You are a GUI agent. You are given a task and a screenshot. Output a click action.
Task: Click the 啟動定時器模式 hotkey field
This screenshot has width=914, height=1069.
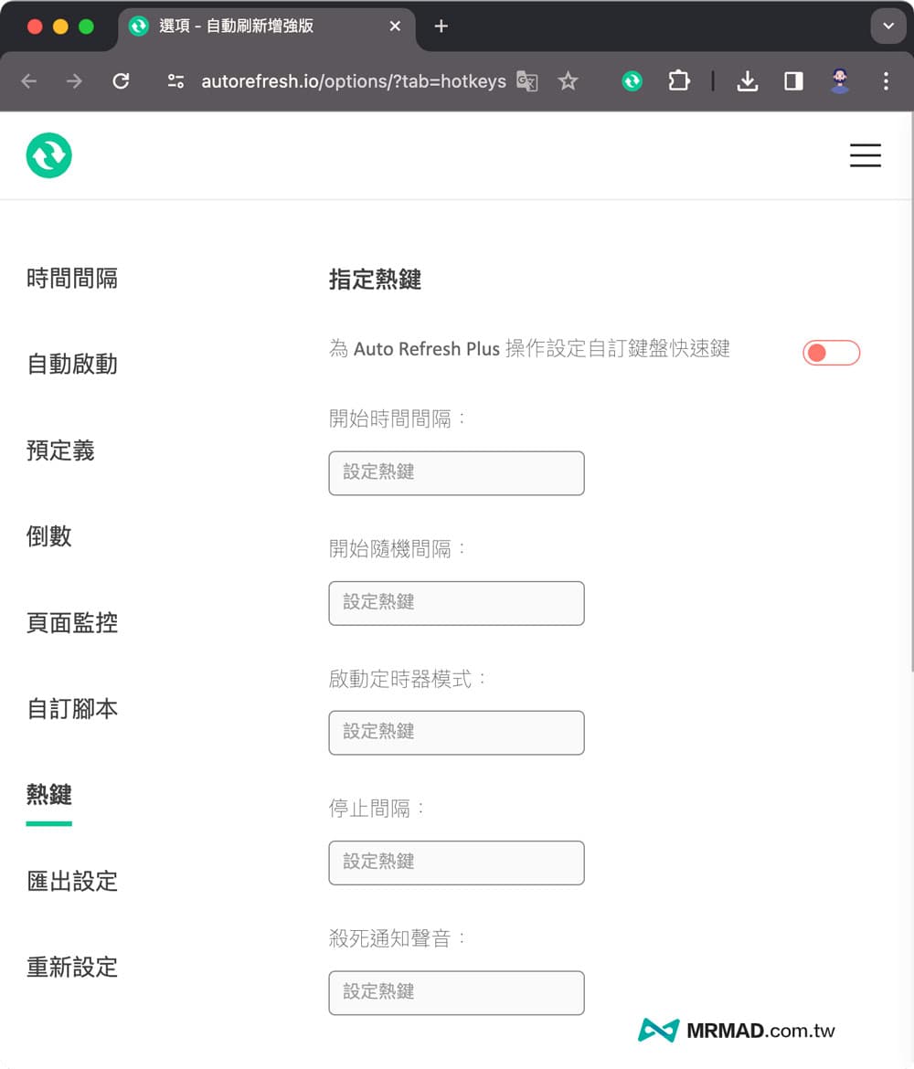point(456,733)
